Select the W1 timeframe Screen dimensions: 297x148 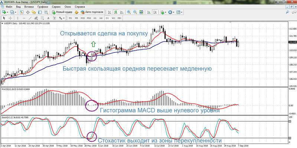113,18
